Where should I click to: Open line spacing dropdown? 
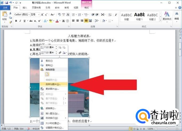(97, 21)
